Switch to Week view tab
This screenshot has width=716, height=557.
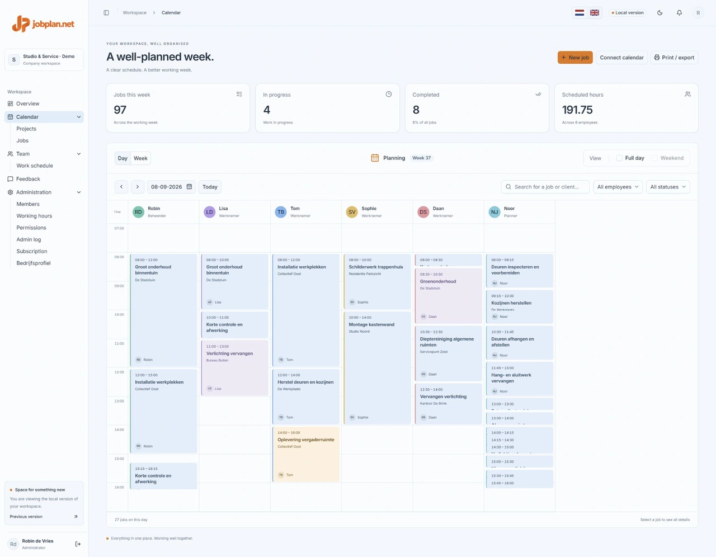[x=140, y=158]
